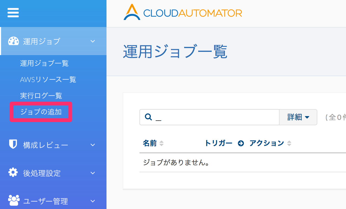Collapse the 運用ジョブ menu chevron
346x209 pixels.
click(x=93, y=41)
